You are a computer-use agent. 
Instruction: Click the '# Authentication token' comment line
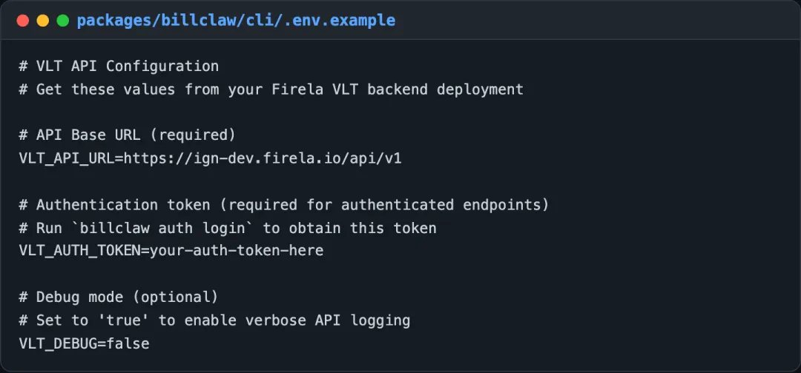284,205
